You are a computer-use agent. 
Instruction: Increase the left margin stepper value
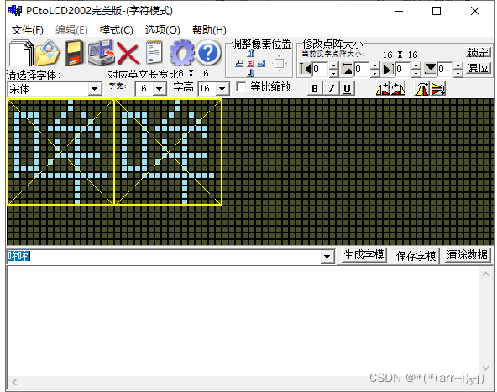[334, 65]
